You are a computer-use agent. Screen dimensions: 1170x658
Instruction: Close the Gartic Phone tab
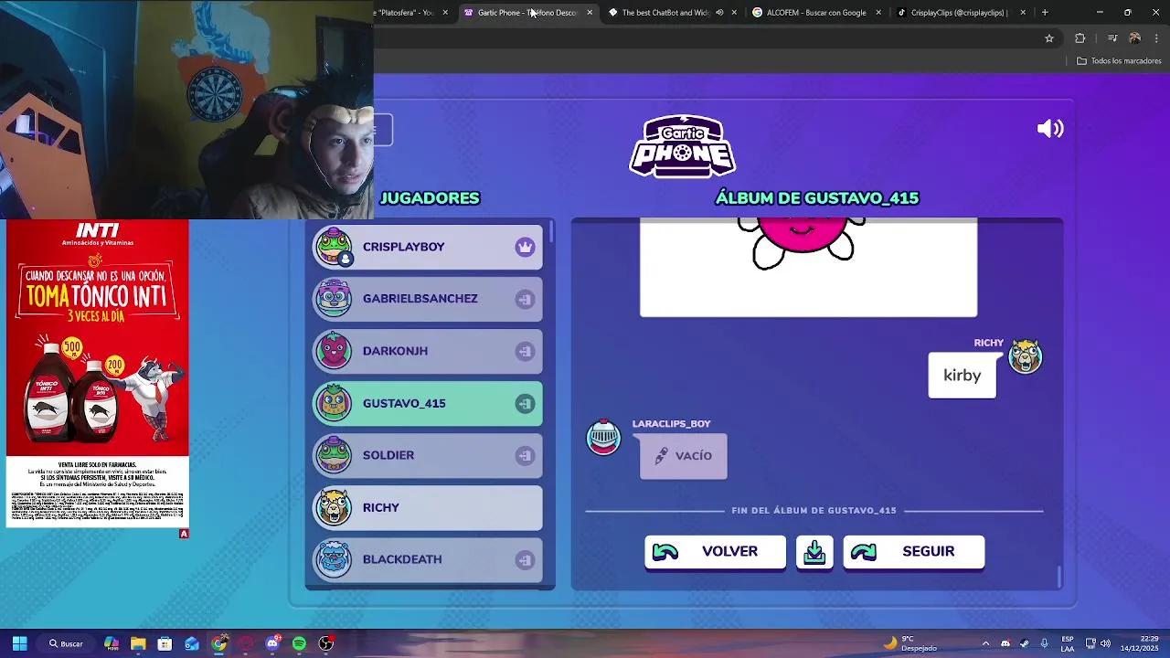pos(590,13)
